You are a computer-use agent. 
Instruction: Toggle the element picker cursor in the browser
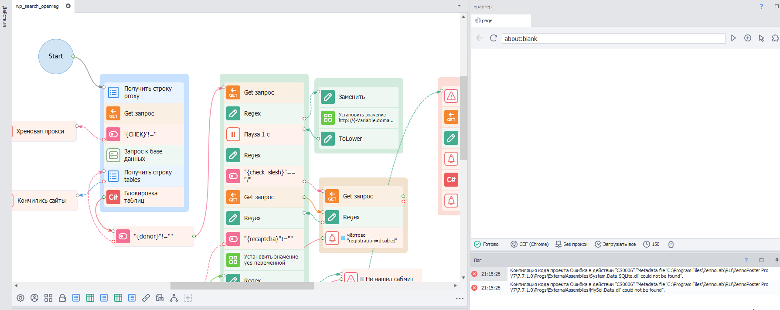tap(761, 38)
